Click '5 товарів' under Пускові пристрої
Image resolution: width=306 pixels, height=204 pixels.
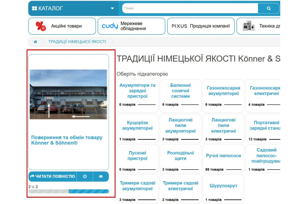coord(127,170)
